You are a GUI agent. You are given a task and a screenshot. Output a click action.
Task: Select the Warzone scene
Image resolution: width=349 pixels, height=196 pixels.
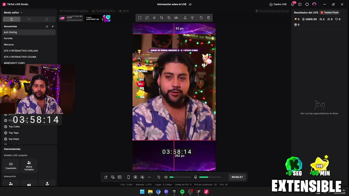(x=29, y=45)
